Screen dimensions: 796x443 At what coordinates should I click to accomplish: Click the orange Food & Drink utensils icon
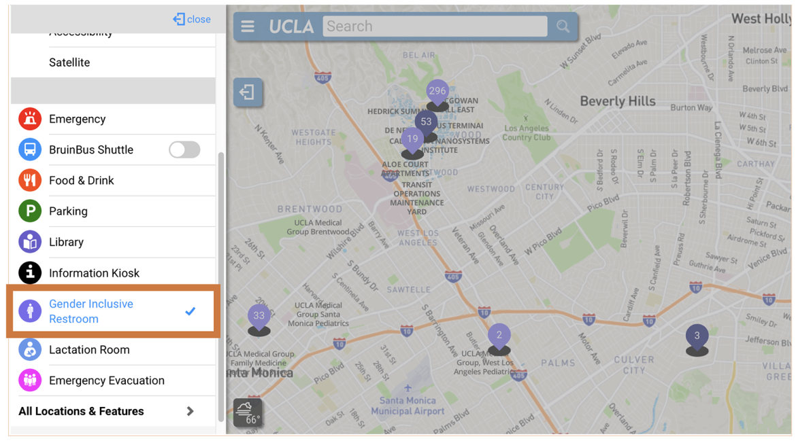click(x=30, y=181)
